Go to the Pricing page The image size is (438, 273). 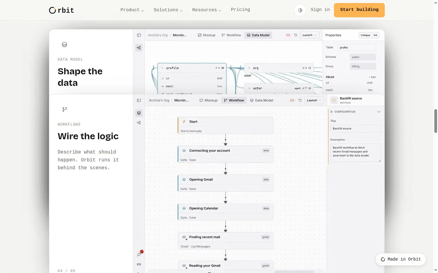[240, 10]
